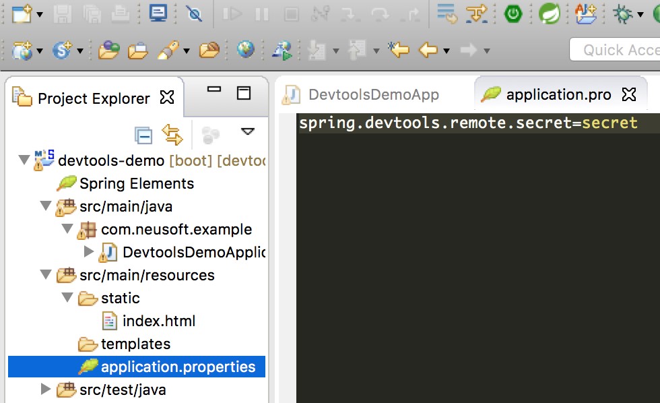Select the templates folder
Image resolution: width=660 pixels, height=403 pixels.
[x=135, y=344]
